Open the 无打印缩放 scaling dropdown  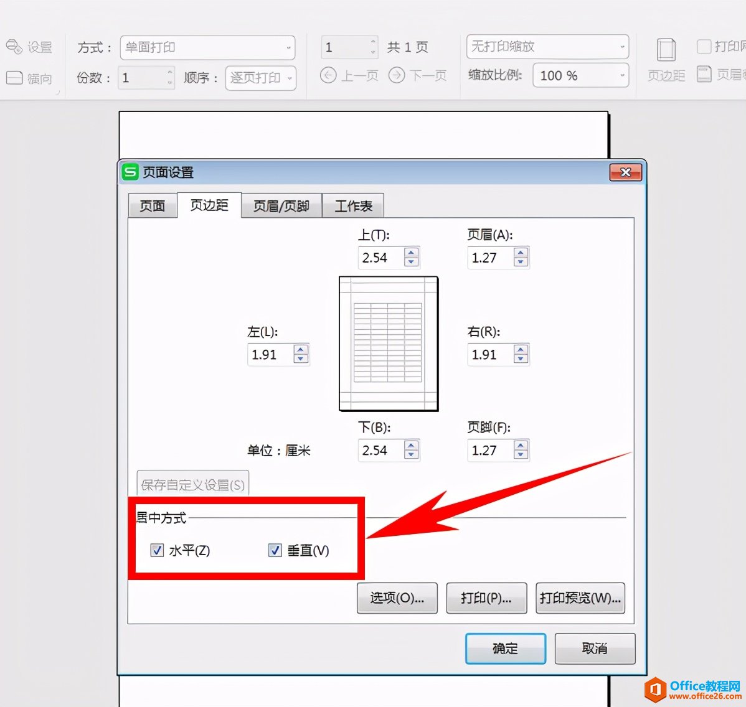pyautogui.click(x=547, y=46)
